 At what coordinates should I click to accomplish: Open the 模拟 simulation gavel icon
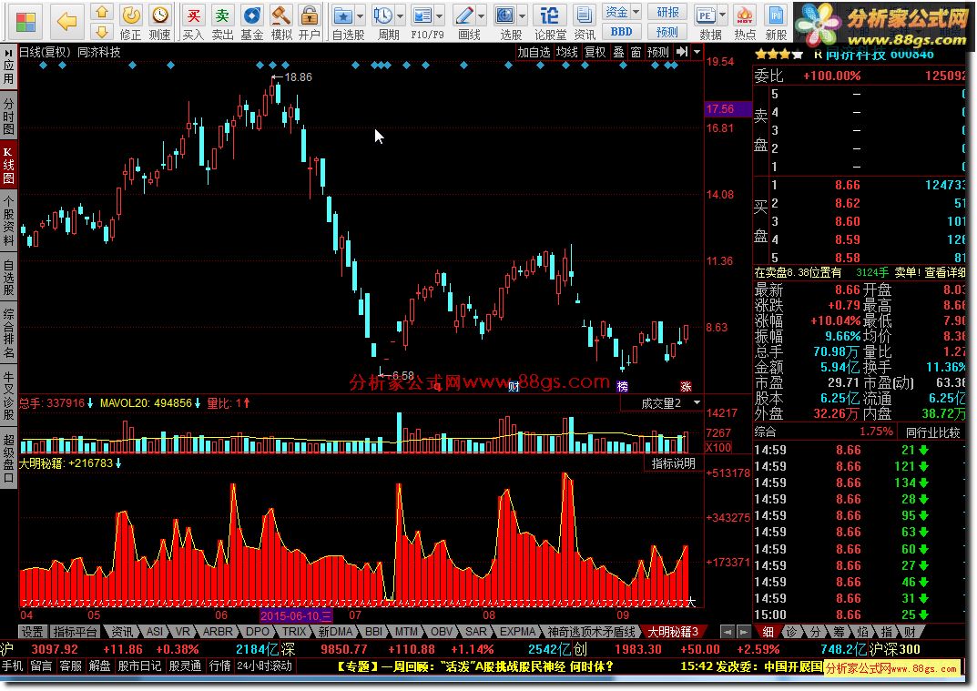pos(281,23)
